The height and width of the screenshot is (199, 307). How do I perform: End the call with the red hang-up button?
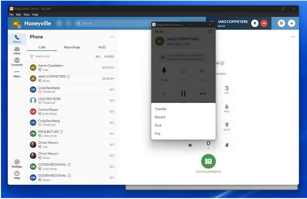click(264, 23)
